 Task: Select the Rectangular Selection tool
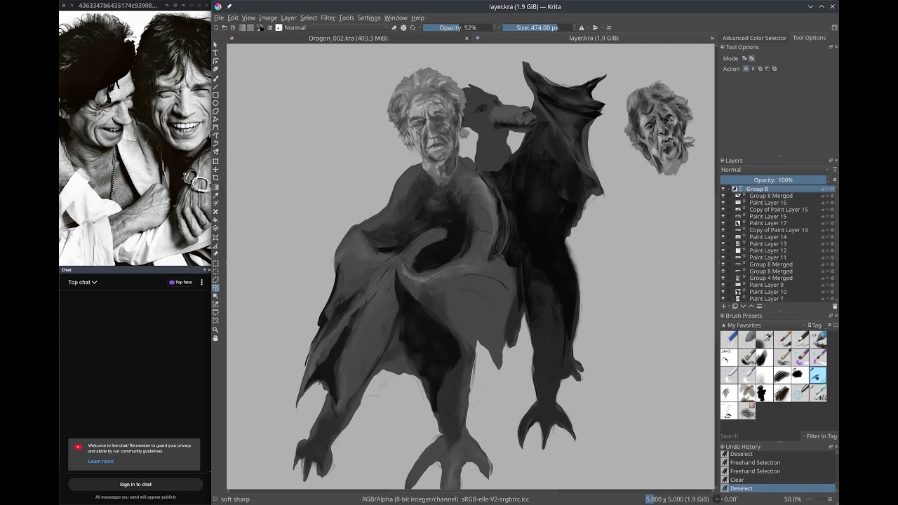point(215,264)
